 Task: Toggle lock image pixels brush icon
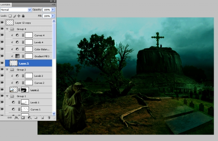[15, 16]
